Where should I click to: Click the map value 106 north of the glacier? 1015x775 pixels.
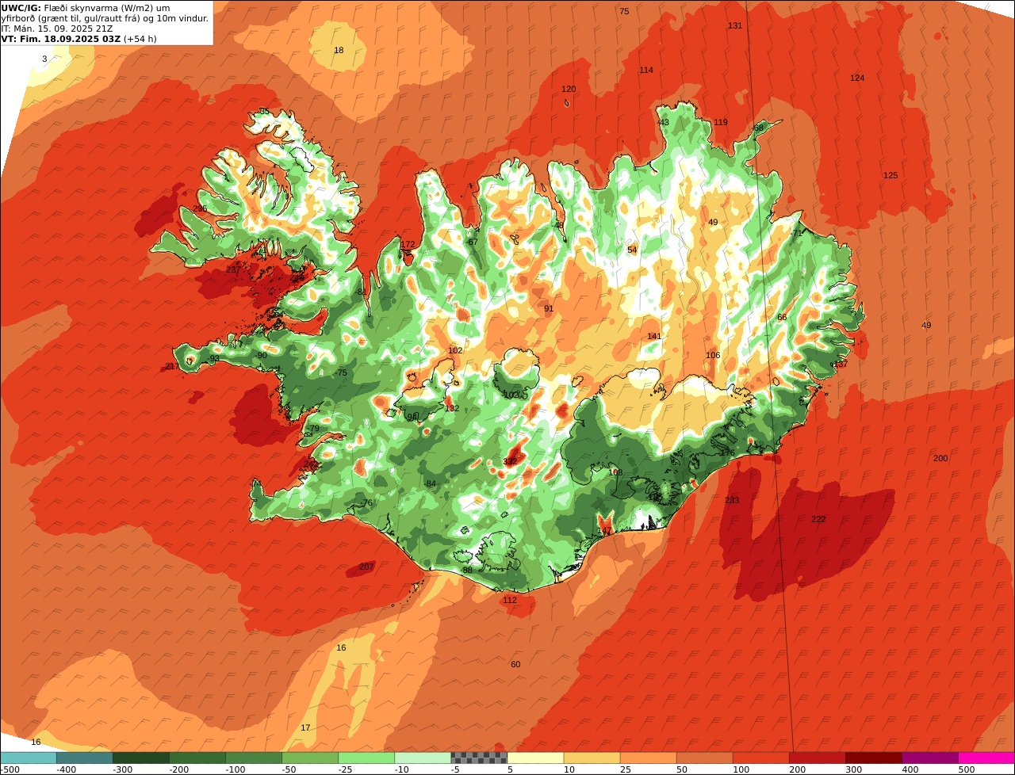713,355
